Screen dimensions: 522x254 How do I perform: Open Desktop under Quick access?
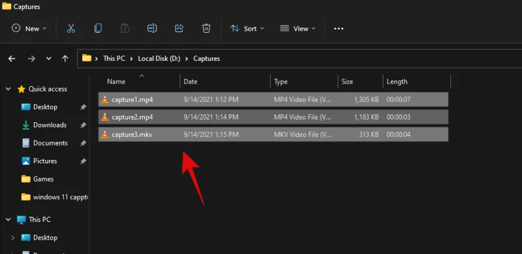pos(45,107)
